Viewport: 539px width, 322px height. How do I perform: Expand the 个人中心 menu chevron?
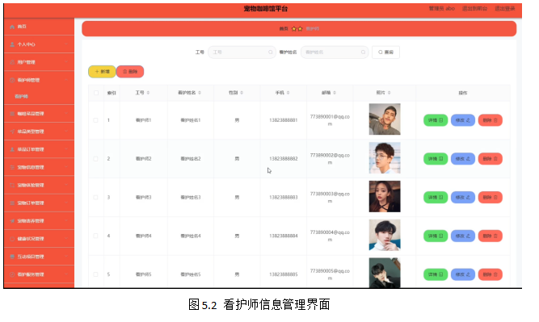pyautogui.click(x=66, y=44)
